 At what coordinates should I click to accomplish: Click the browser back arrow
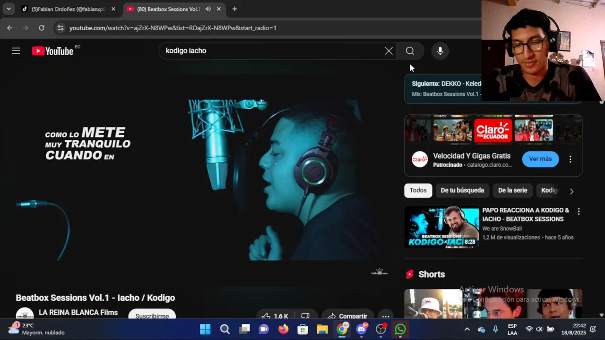[x=10, y=28]
